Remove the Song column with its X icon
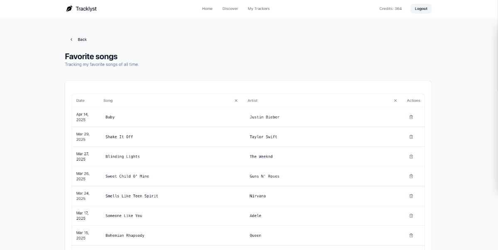The width and height of the screenshot is (498, 250). [x=236, y=101]
